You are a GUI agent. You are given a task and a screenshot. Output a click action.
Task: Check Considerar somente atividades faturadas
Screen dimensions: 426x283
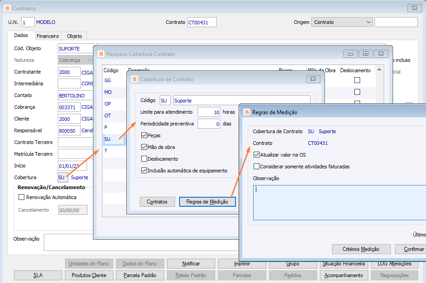256,167
